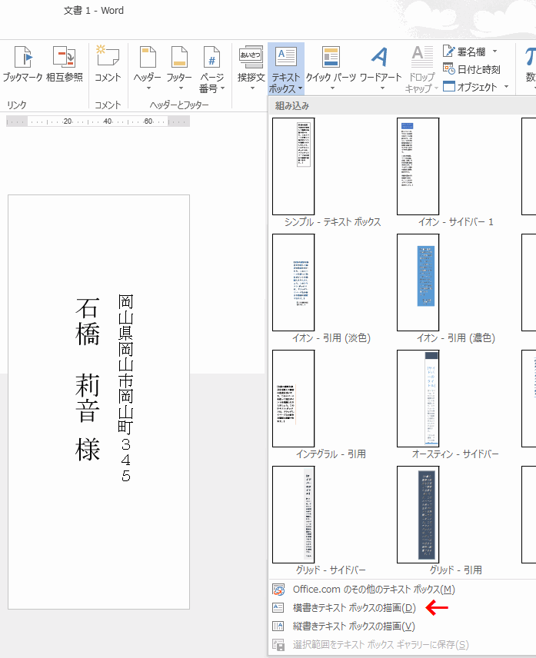536x658 pixels.
Task: Click the address line 岡山県岡山市岡山町345
Action: 125,387
